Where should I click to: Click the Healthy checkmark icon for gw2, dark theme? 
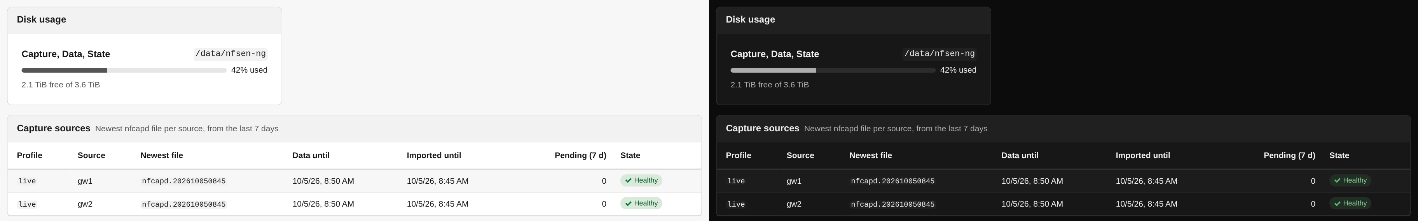(1337, 204)
